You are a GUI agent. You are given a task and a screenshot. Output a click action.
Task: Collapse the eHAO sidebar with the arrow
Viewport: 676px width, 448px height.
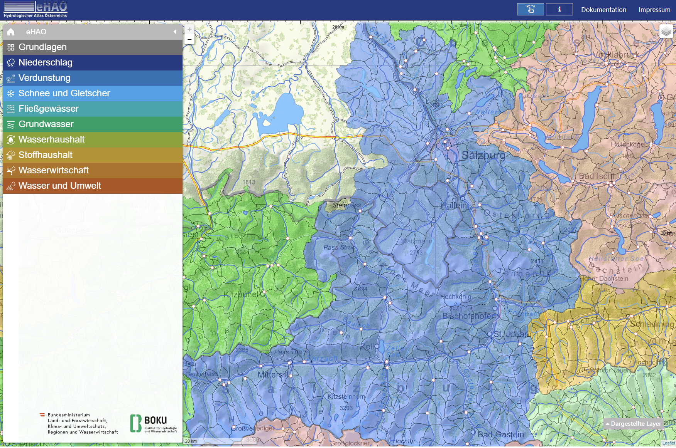pos(175,32)
